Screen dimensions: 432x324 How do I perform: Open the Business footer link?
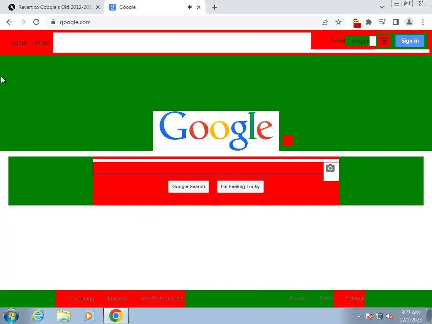[116, 298]
